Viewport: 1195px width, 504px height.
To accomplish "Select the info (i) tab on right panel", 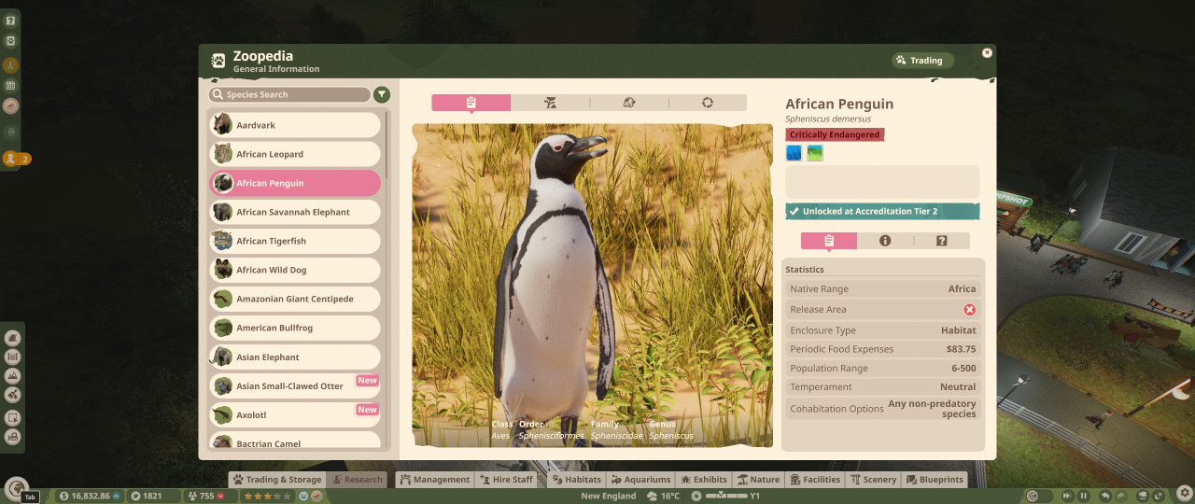I will (885, 241).
